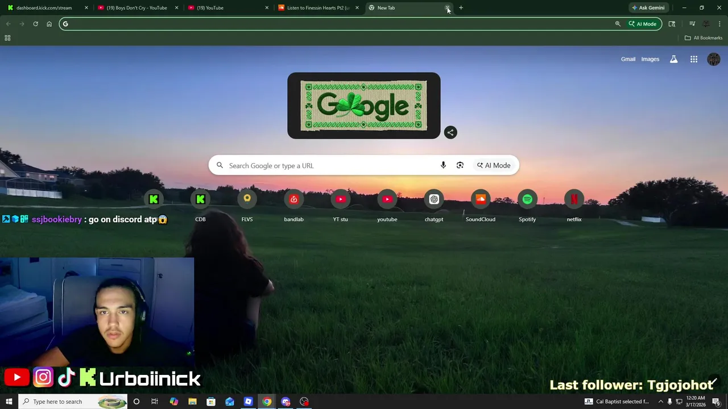Screen dimensions: 728x409
Task: Open the apps shortcut in bookmarks bar
Action: click(7, 38)
